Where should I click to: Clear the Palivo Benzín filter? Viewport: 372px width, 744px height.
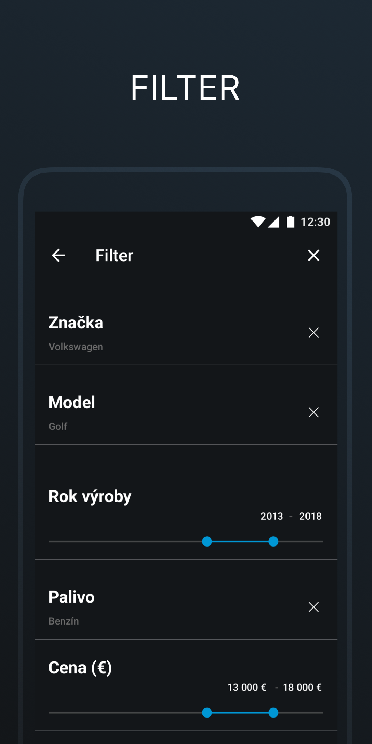point(313,607)
